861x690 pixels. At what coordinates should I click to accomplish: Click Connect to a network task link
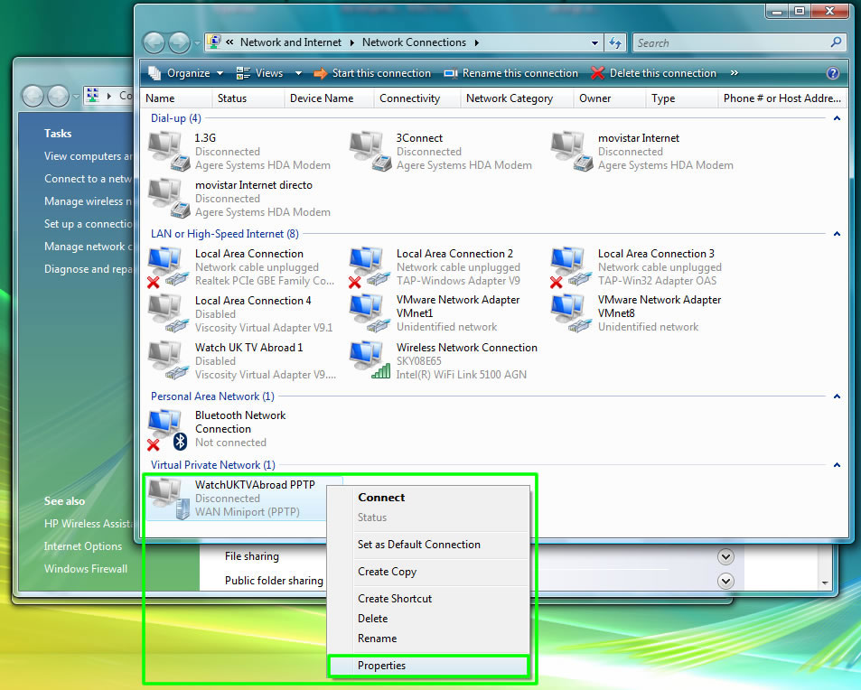click(x=88, y=179)
